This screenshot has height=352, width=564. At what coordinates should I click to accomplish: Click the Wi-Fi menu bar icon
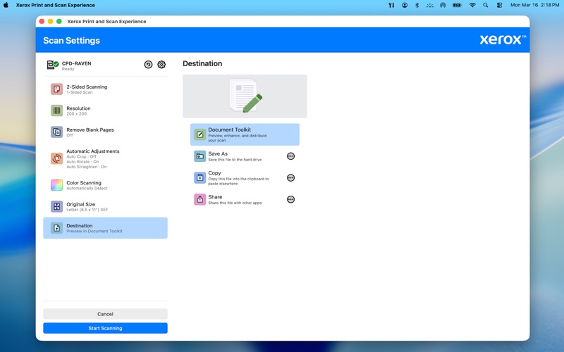pyautogui.click(x=472, y=5)
